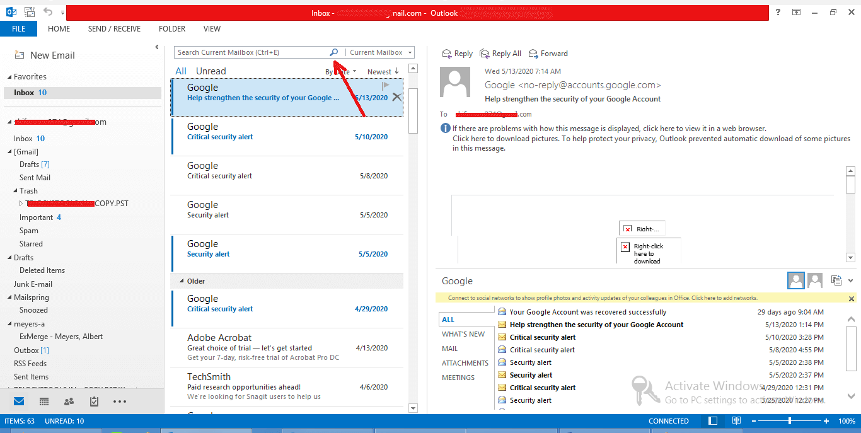This screenshot has height=433, width=861.
Task: Toggle Normal view button in status bar
Action: point(713,420)
